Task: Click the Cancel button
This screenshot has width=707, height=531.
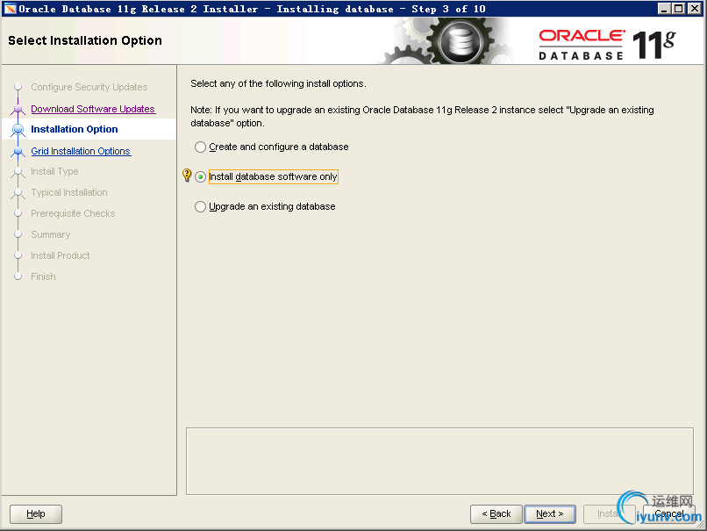Action: pyautogui.click(x=669, y=513)
